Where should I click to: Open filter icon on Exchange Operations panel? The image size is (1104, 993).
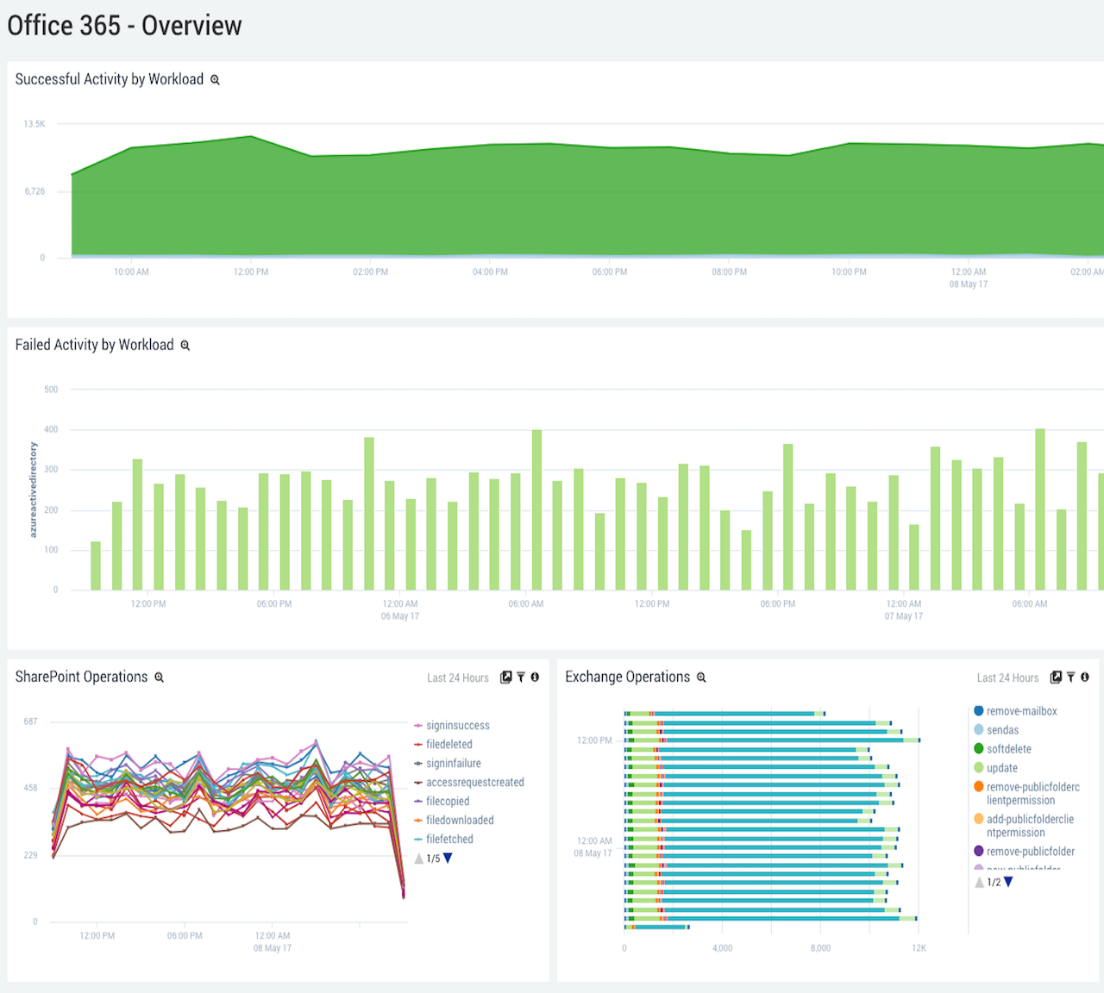point(1070,678)
